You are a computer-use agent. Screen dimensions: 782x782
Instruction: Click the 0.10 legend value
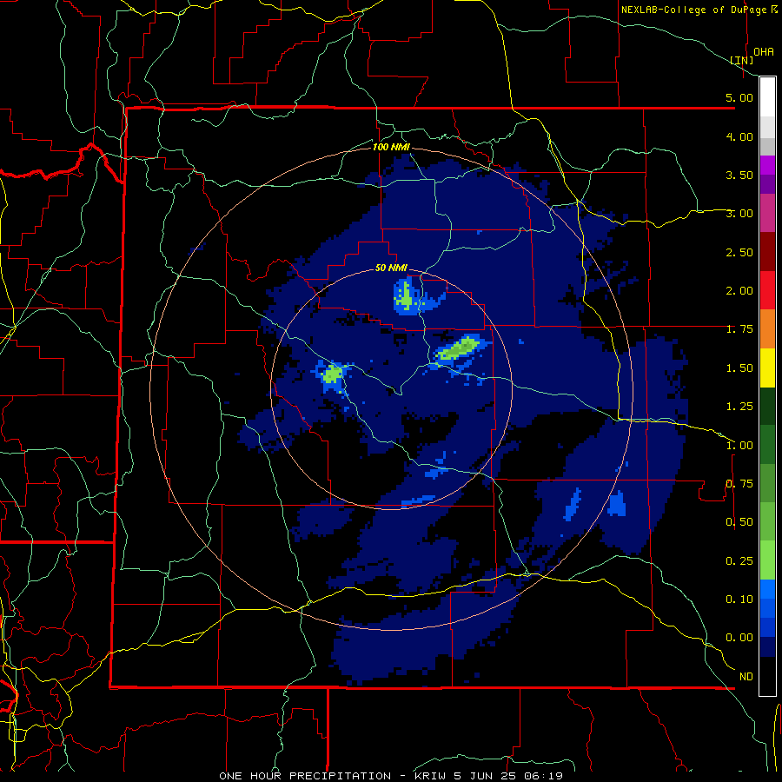point(739,600)
